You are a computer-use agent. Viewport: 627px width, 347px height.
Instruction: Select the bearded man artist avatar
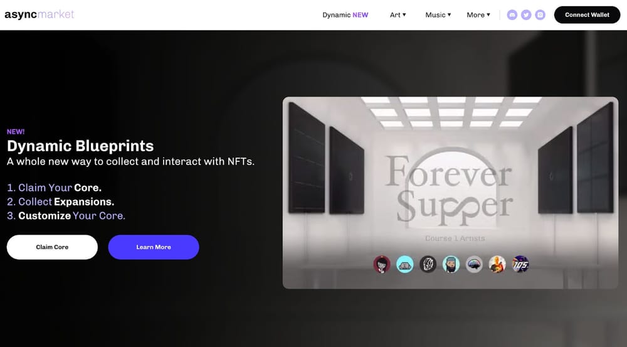pos(451,265)
